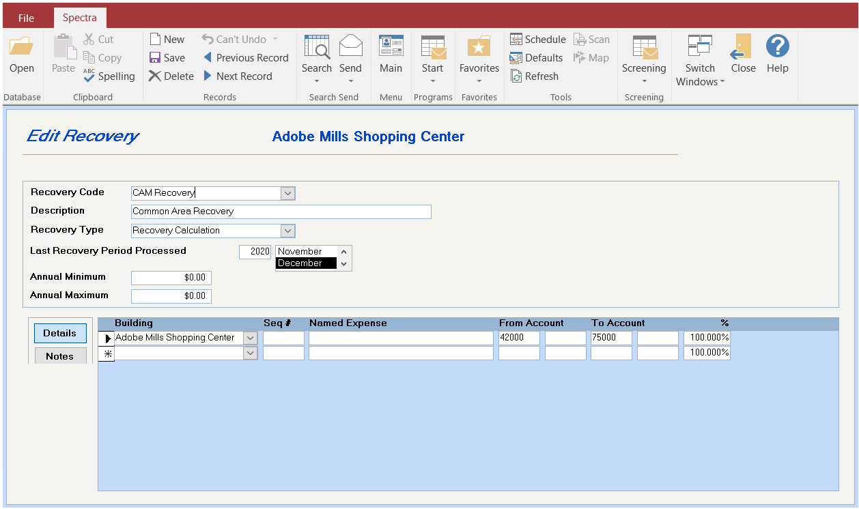Click the To Account field showing 75000
Screen dimensions: 859x509
point(611,338)
